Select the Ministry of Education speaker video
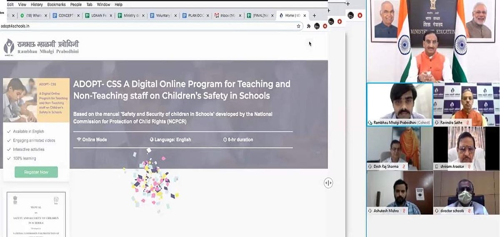 [433, 41]
